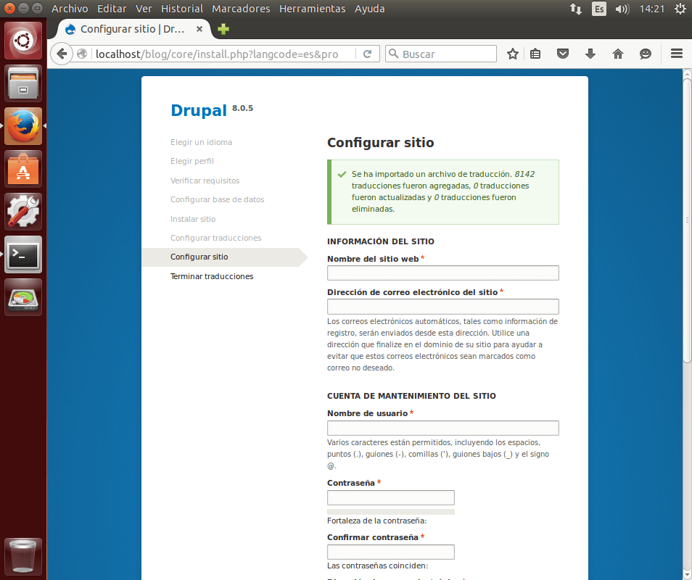Open the Ubuntu Dash launcher icon
This screenshot has height=580, width=692.
coord(23,41)
